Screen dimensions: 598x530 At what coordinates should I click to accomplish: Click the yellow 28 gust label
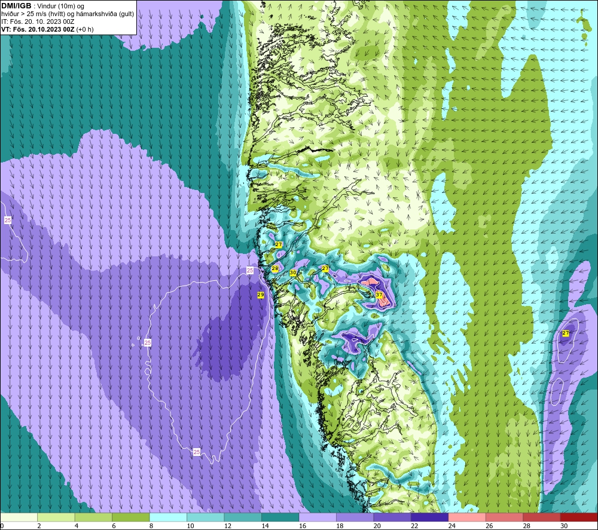pyautogui.click(x=275, y=268)
